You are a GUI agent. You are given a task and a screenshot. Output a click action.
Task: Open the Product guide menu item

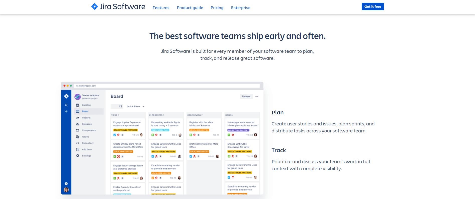pyautogui.click(x=190, y=8)
